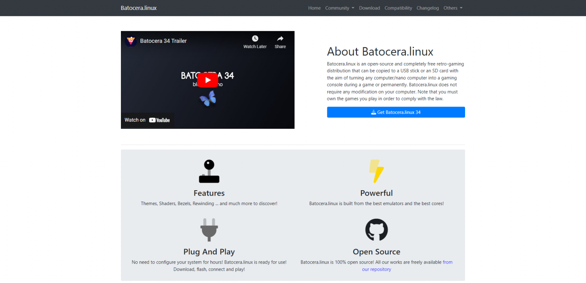This screenshot has height=283, width=586.
Task: Click the Watch Later clock icon
Action: coord(255,39)
